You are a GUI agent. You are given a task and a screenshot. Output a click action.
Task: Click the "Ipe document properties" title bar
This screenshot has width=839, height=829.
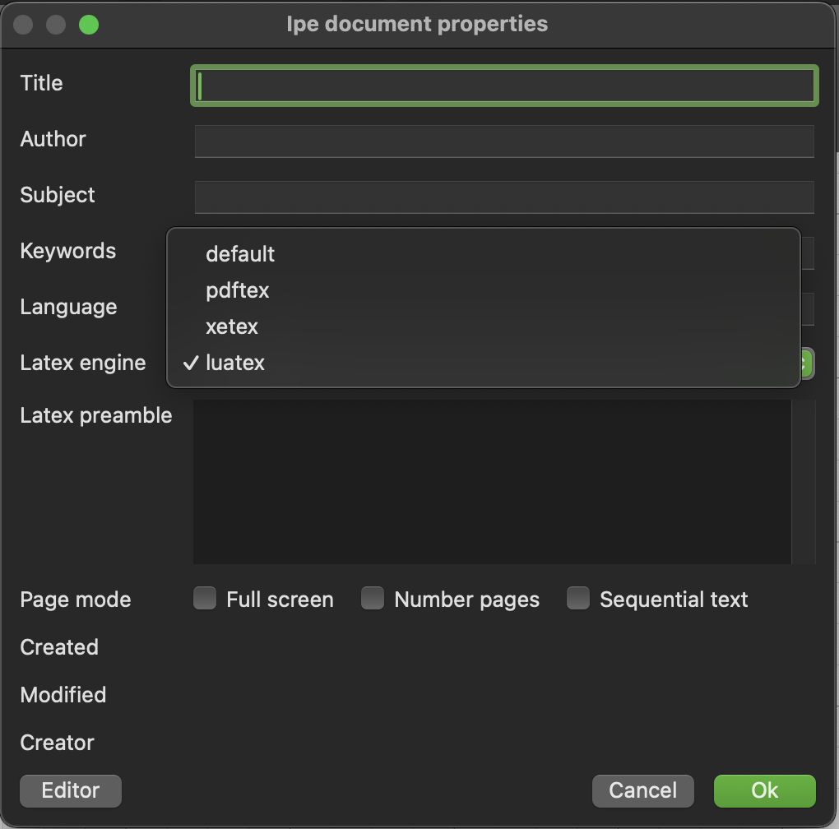418,24
